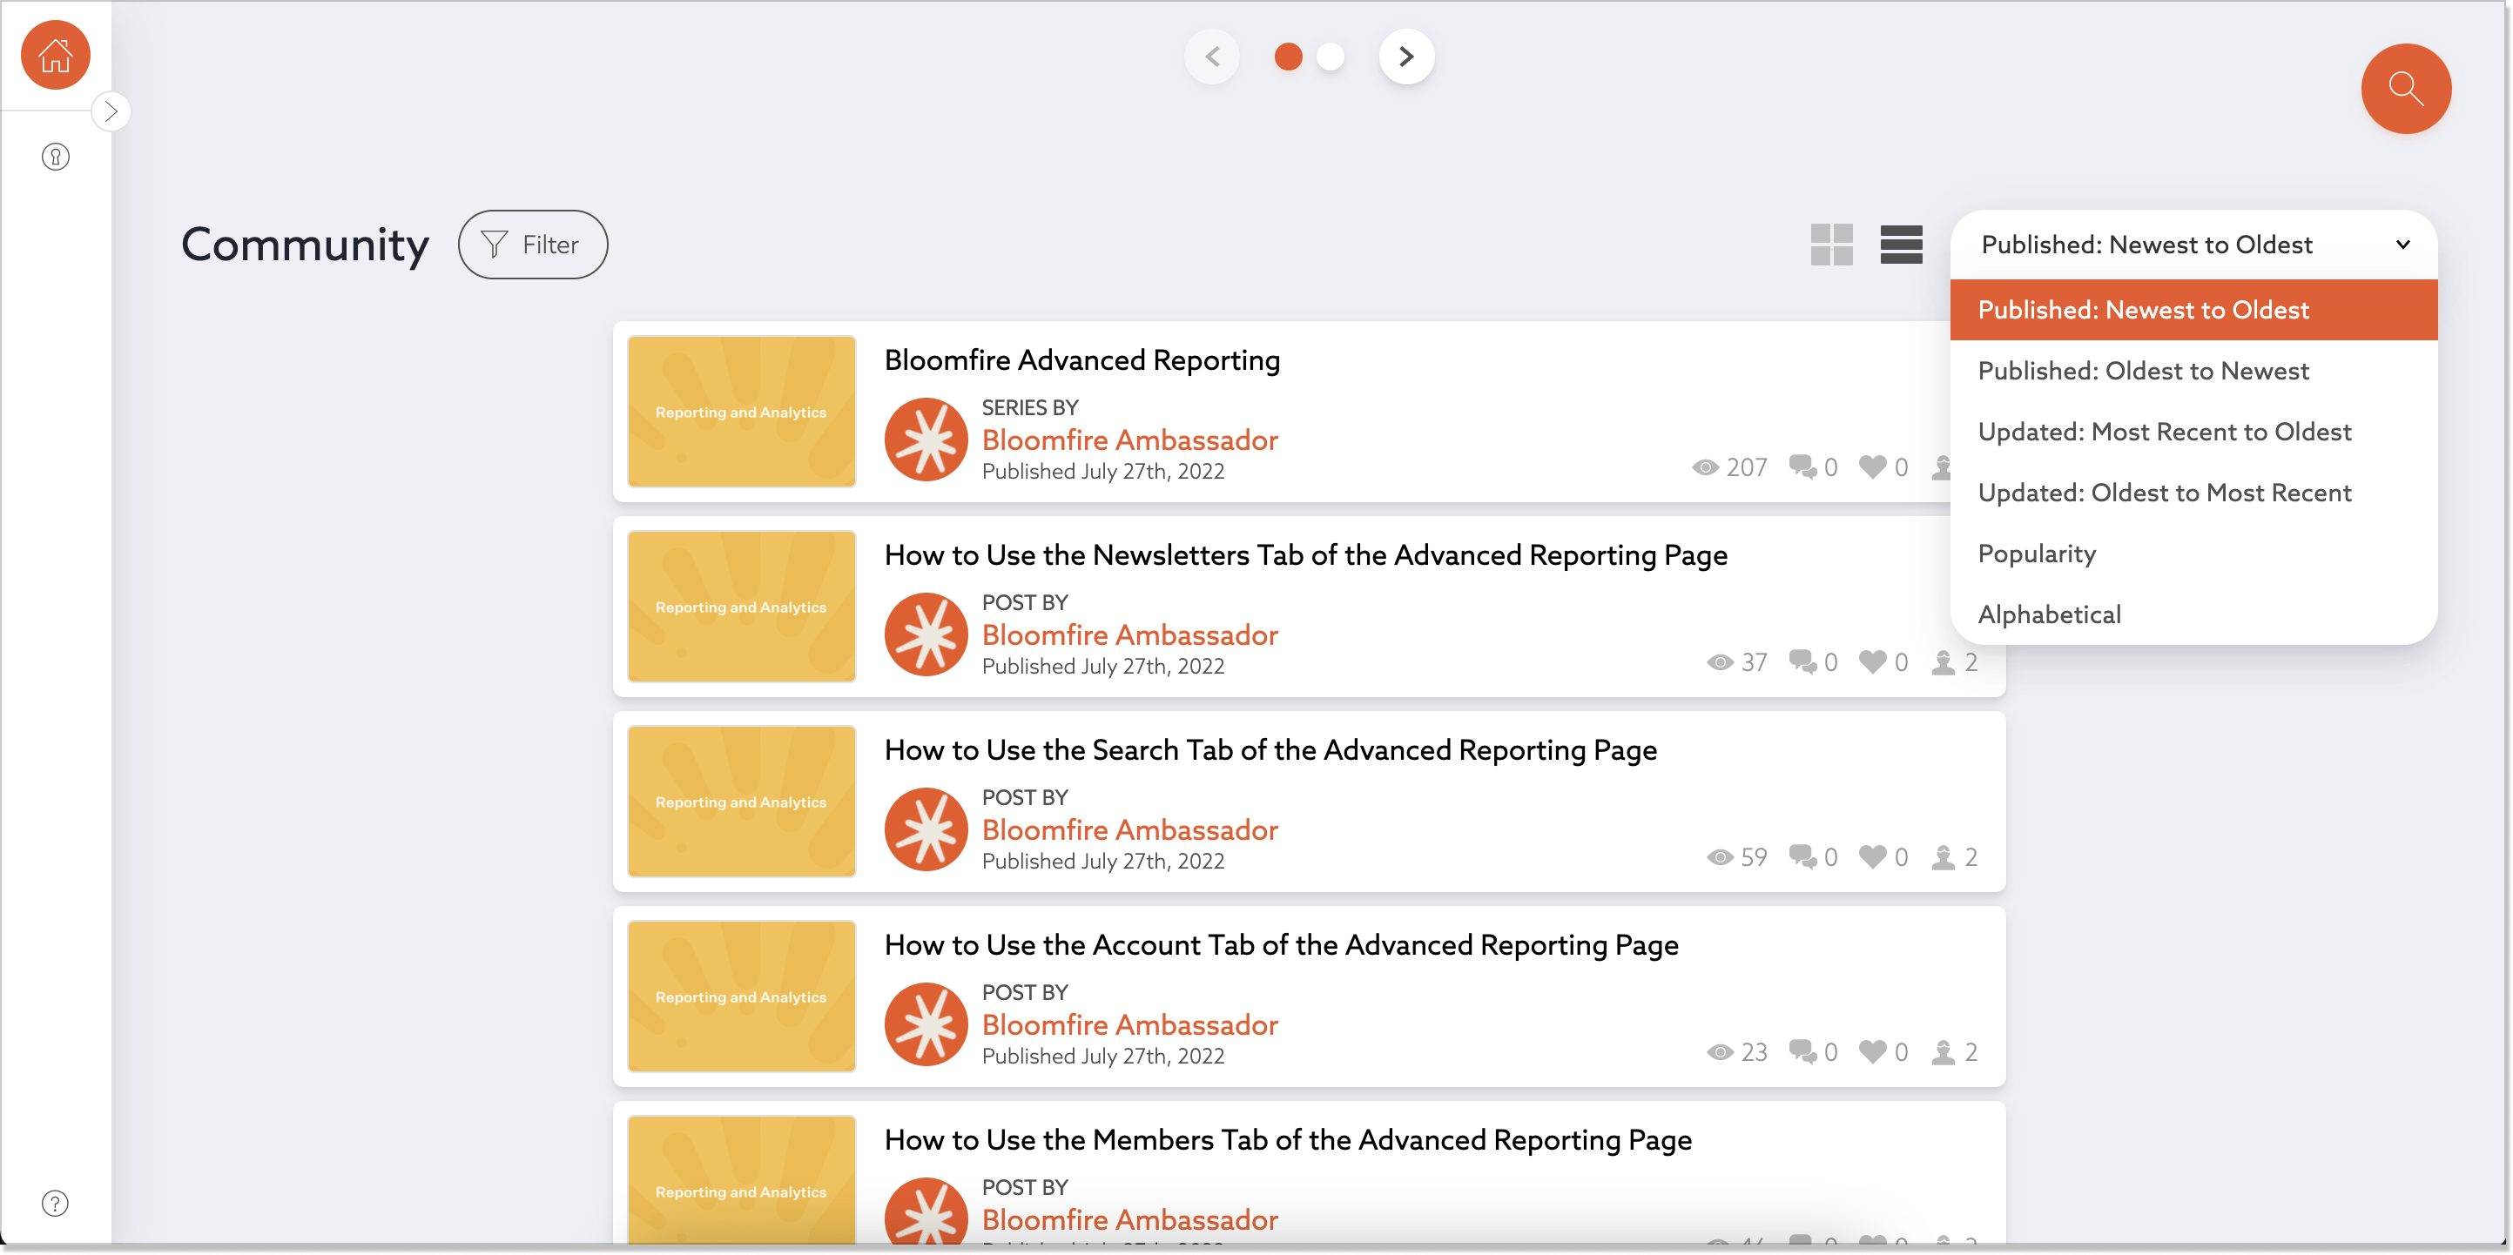Open Bloomfire Ambassador's profile link

(1128, 440)
